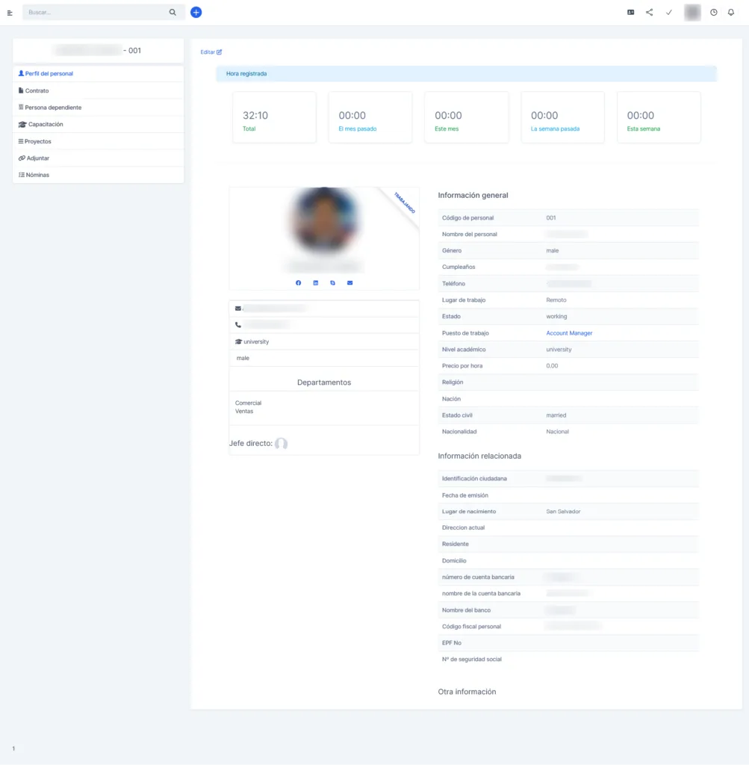Open the Contrato tab

point(37,90)
